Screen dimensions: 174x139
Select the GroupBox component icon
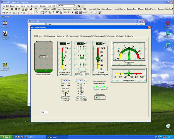(x=88, y=13)
